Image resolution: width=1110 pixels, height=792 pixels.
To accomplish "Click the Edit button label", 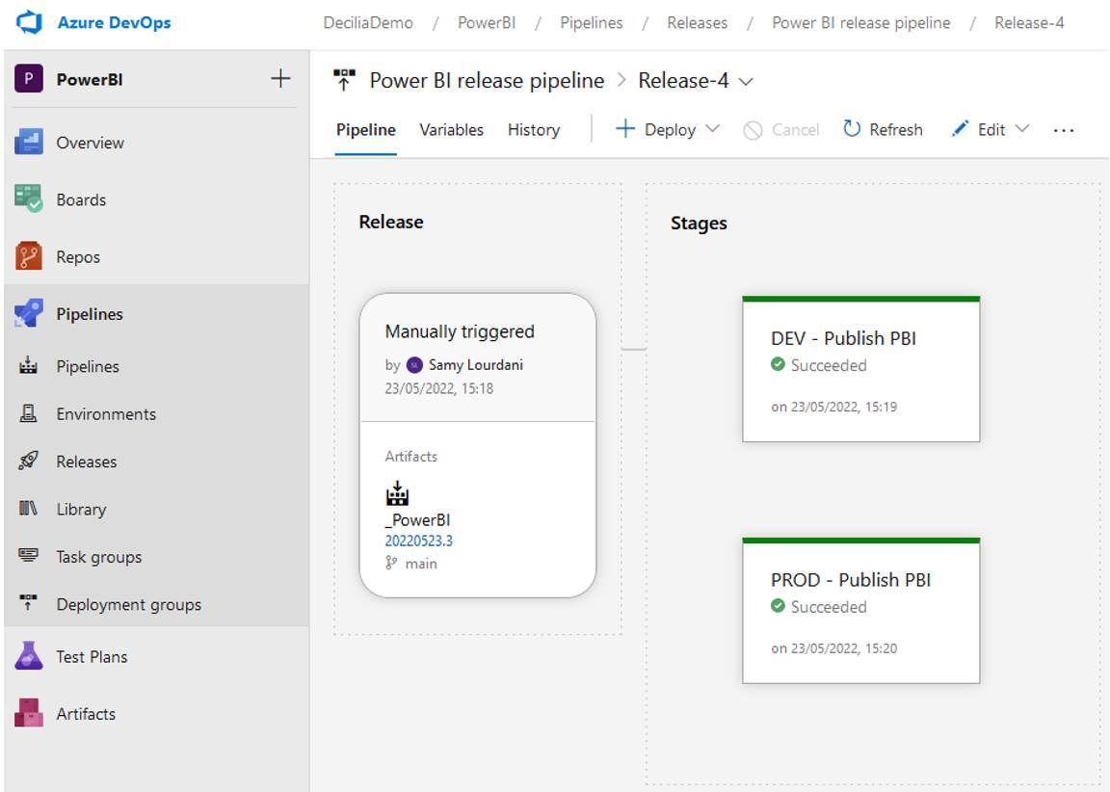I will tap(991, 130).
